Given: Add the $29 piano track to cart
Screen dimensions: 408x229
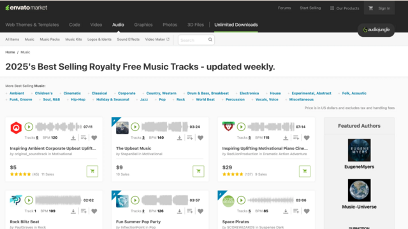Looking at the screenshot, I should click(x=305, y=171).
